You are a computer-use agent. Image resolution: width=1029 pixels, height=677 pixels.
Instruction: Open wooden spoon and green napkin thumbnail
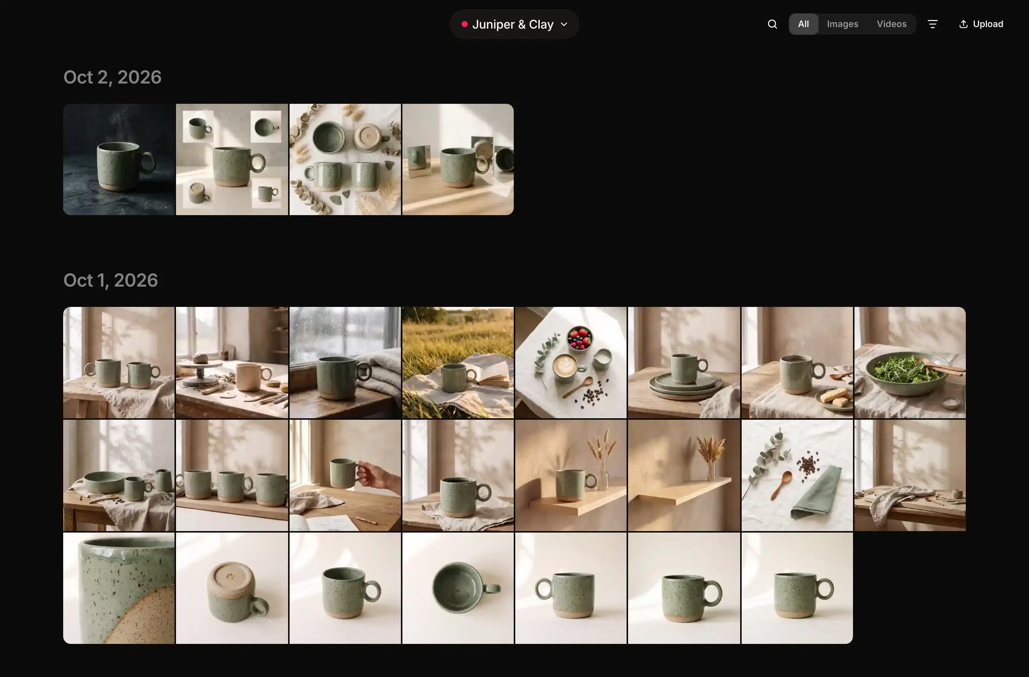[x=797, y=475]
